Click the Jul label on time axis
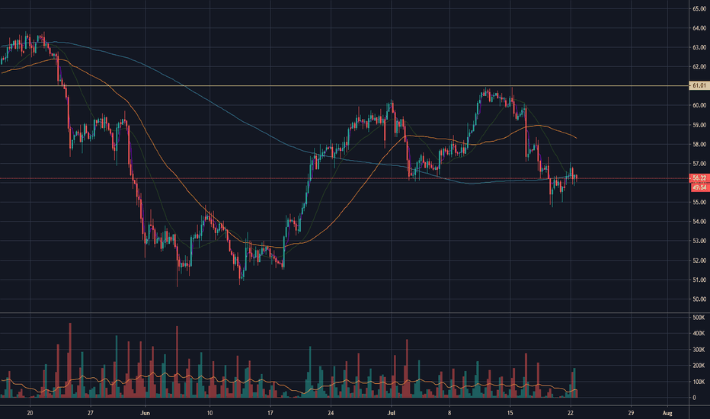The height and width of the screenshot is (419, 710). click(x=392, y=413)
